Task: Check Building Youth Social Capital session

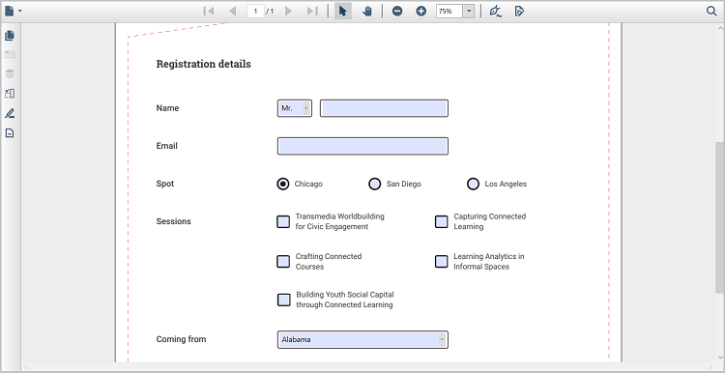Action: pyautogui.click(x=284, y=300)
